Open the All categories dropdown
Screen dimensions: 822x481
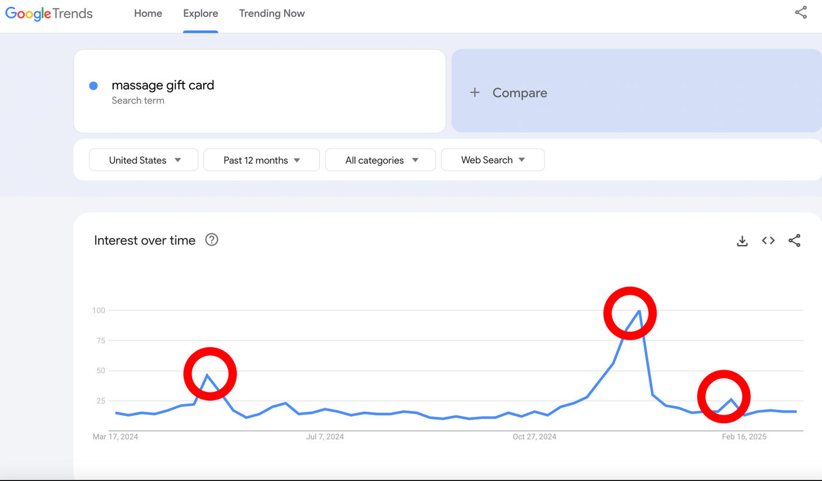pyautogui.click(x=380, y=160)
